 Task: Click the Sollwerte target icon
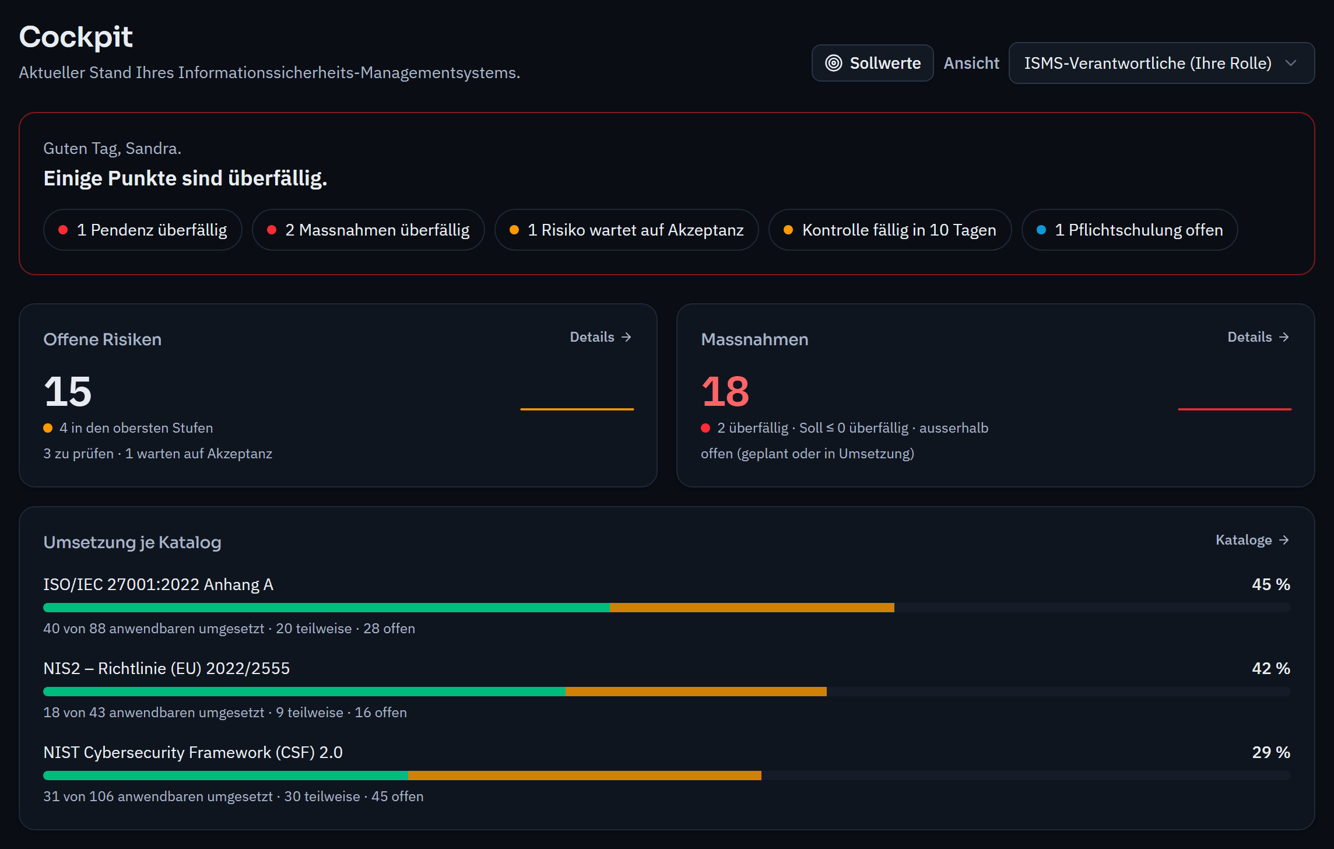(834, 63)
